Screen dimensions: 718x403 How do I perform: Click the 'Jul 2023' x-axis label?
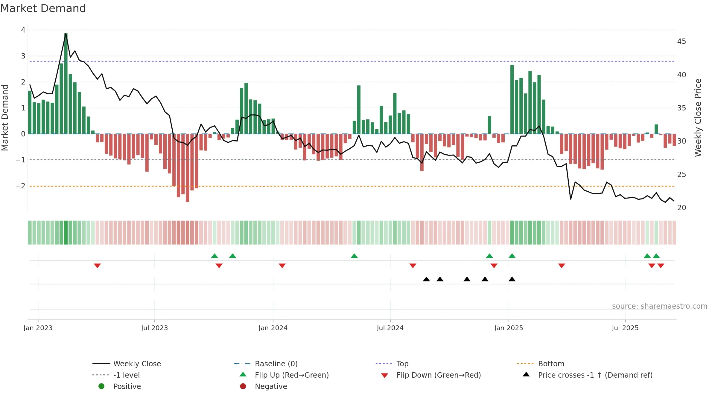154,328
